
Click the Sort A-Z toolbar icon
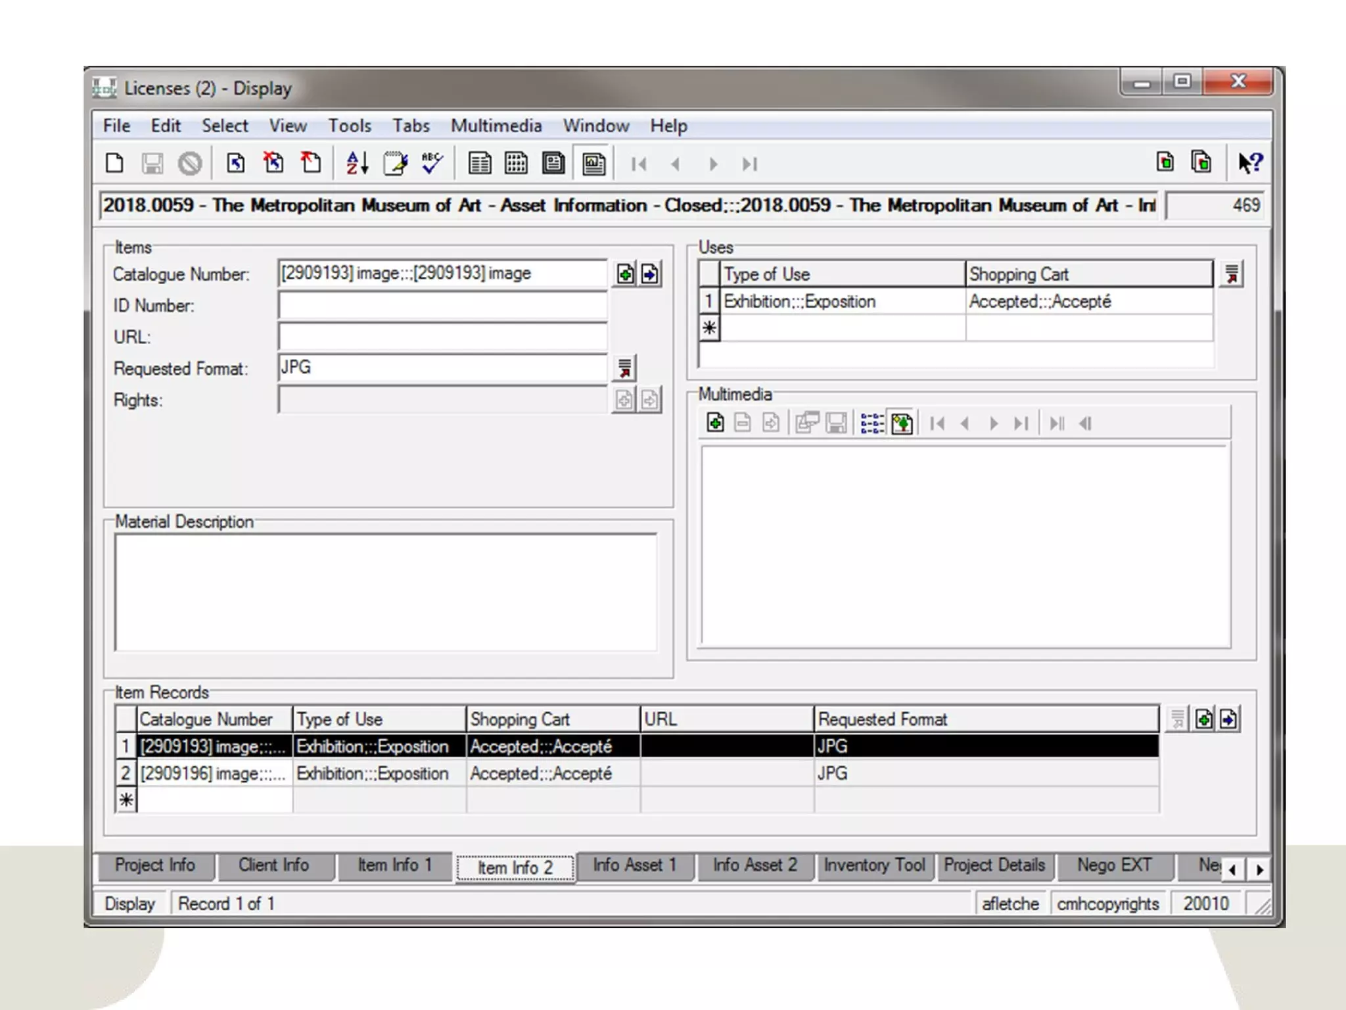tap(357, 163)
